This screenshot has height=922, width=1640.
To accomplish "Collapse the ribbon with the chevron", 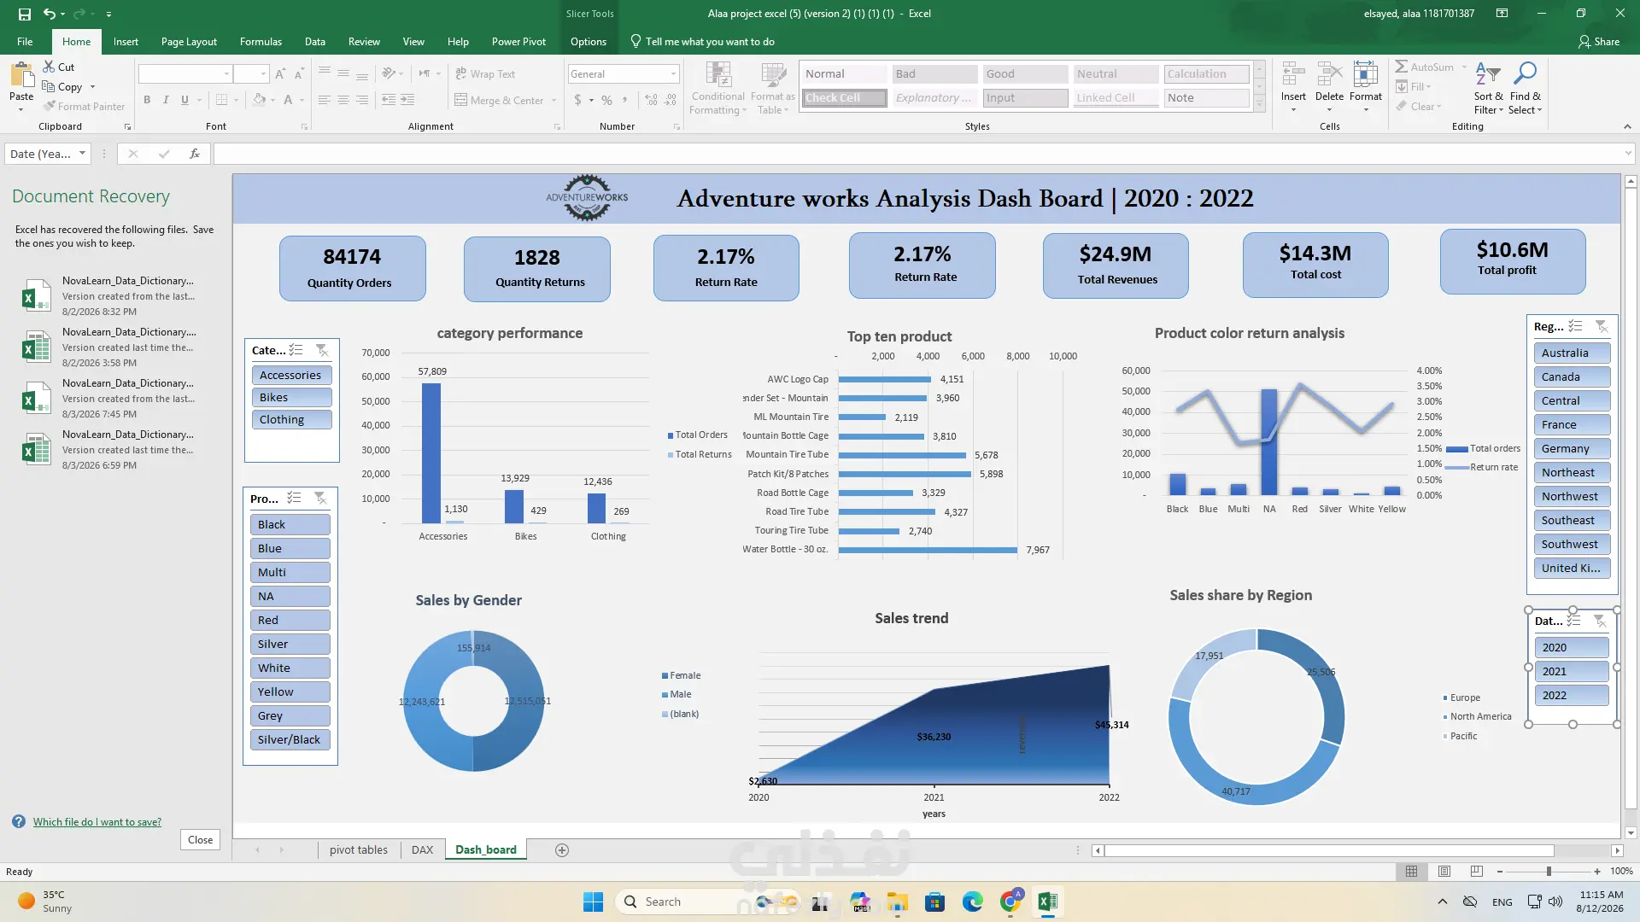I will [x=1627, y=126].
